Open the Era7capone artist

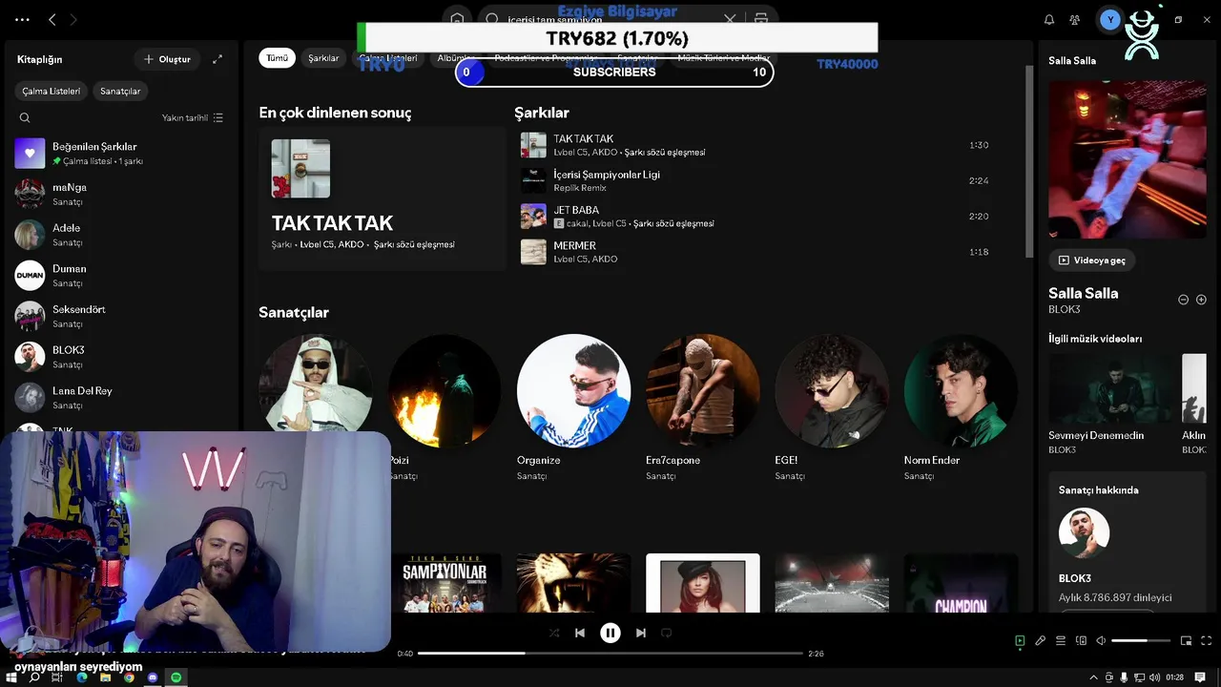pyautogui.click(x=702, y=390)
